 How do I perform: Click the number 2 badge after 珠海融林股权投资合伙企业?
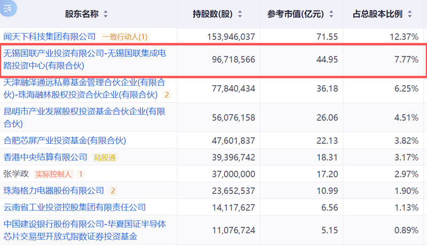(x=167, y=95)
